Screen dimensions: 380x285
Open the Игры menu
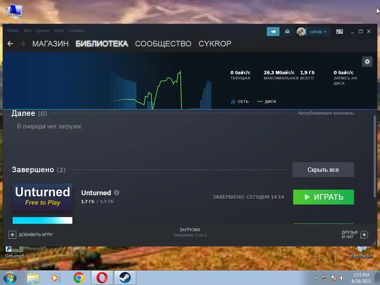pyautogui.click(x=59, y=30)
